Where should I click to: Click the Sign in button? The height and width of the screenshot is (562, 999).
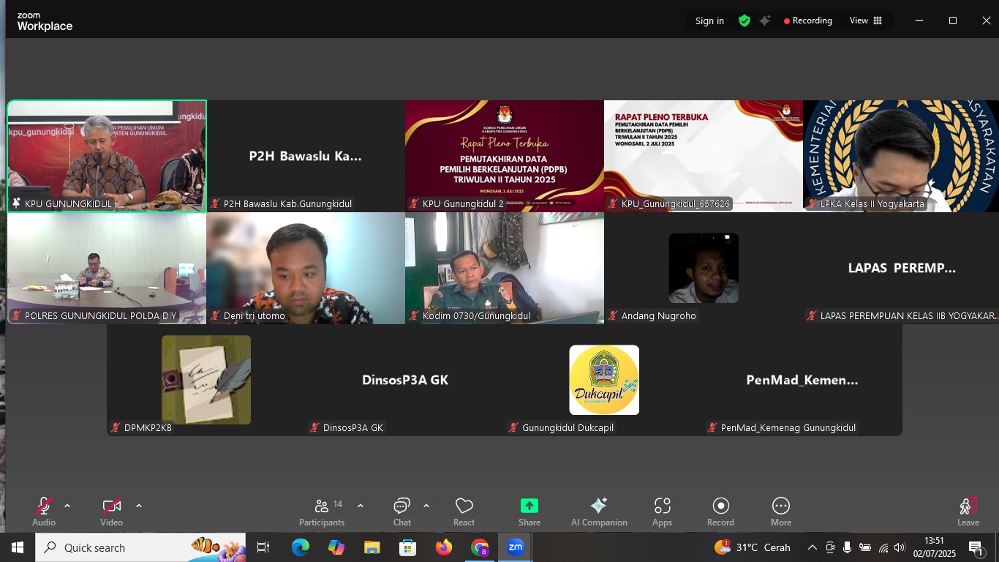(709, 20)
